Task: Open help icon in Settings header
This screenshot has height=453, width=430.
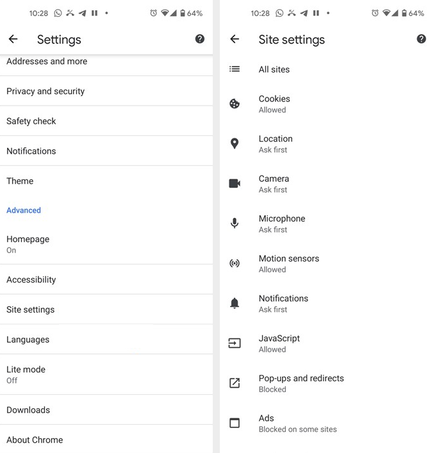Action: click(x=200, y=39)
